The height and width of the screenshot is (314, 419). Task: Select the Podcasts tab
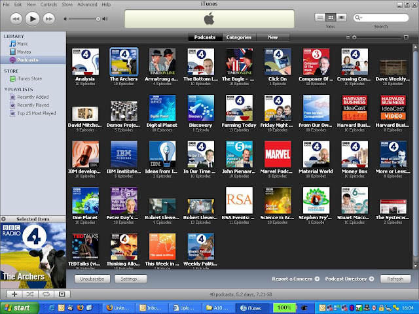point(205,37)
